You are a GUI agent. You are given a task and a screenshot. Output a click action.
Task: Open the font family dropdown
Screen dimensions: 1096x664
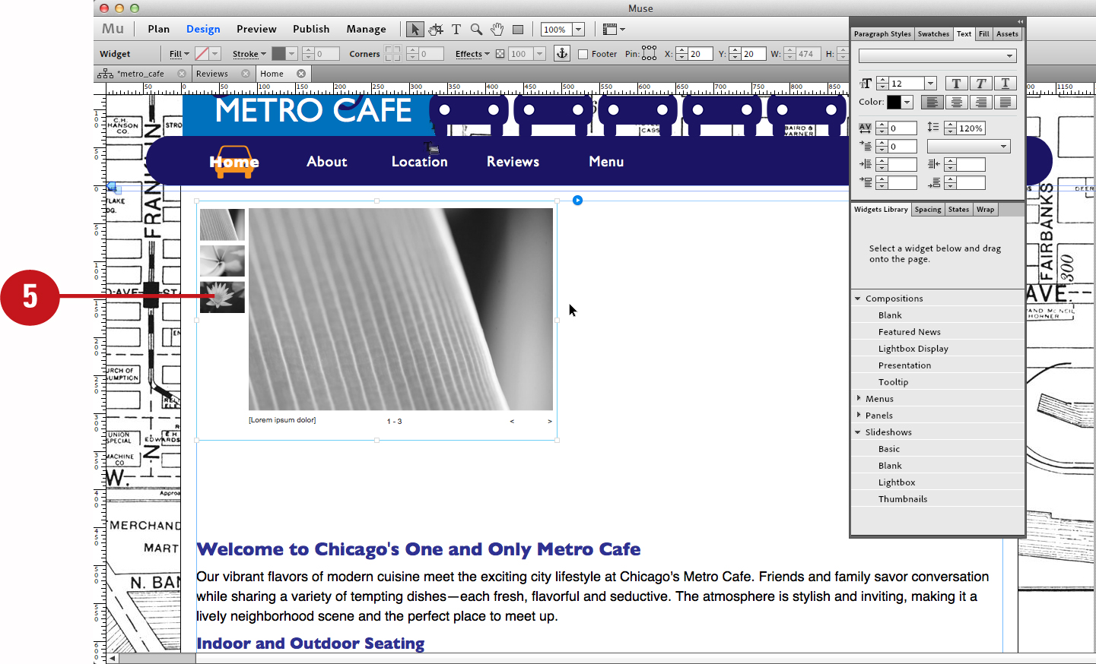pyautogui.click(x=937, y=55)
